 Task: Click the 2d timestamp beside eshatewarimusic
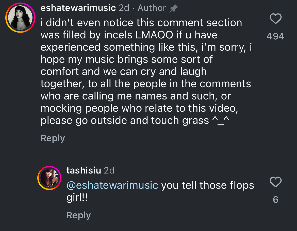click(124, 8)
